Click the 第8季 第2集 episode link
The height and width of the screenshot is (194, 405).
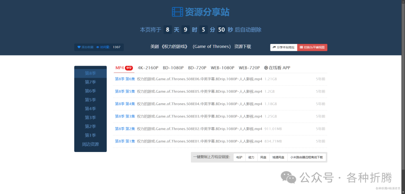click(x=125, y=129)
